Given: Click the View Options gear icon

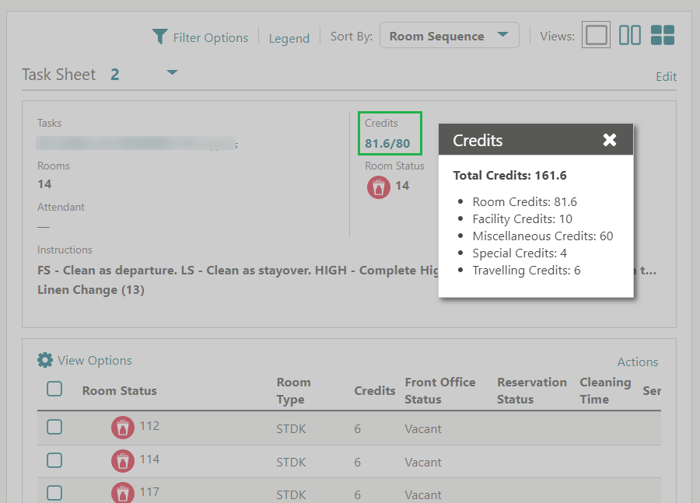Looking at the screenshot, I should tap(45, 360).
